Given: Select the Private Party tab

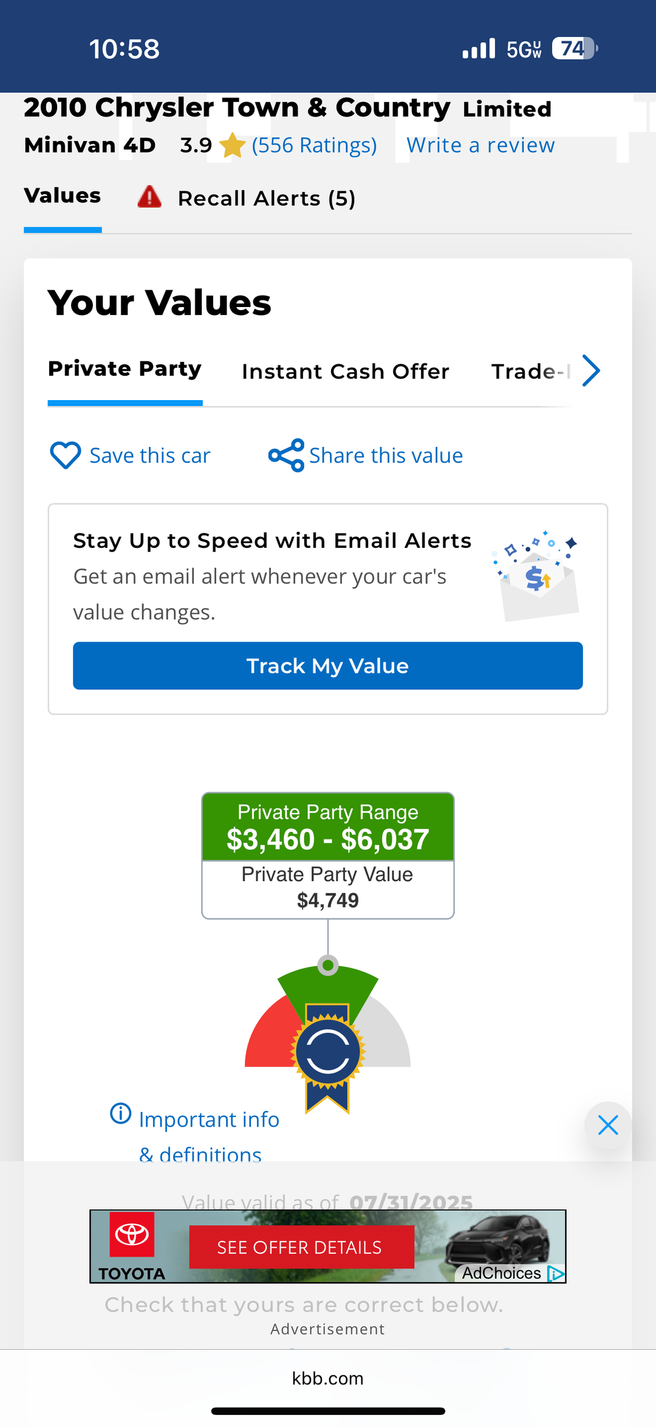Looking at the screenshot, I should click(x=125, y=369).
